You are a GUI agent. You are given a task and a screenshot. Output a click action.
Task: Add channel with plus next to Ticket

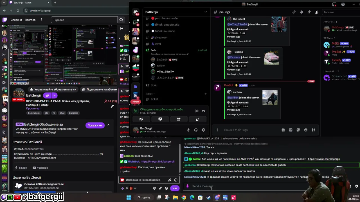pos(205,94)
